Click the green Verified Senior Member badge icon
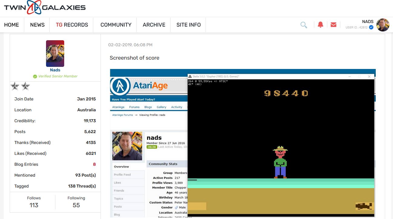 coord(35,77)
